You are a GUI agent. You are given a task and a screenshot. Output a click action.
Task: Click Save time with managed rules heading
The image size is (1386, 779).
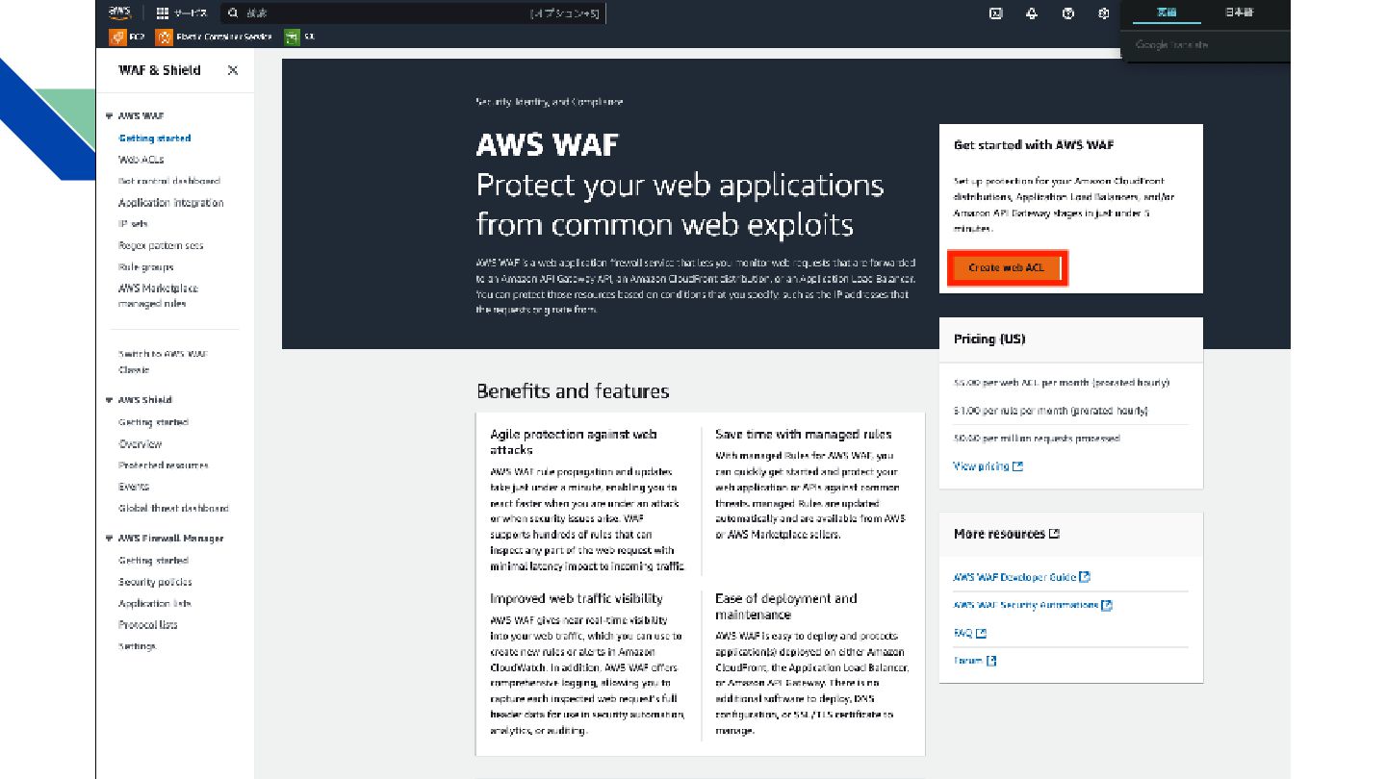(x=804, y=435)
